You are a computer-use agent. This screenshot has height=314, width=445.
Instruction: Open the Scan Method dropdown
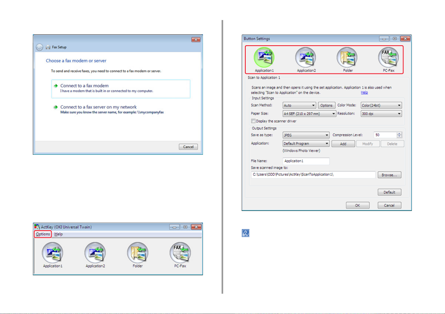pos(299,105)
